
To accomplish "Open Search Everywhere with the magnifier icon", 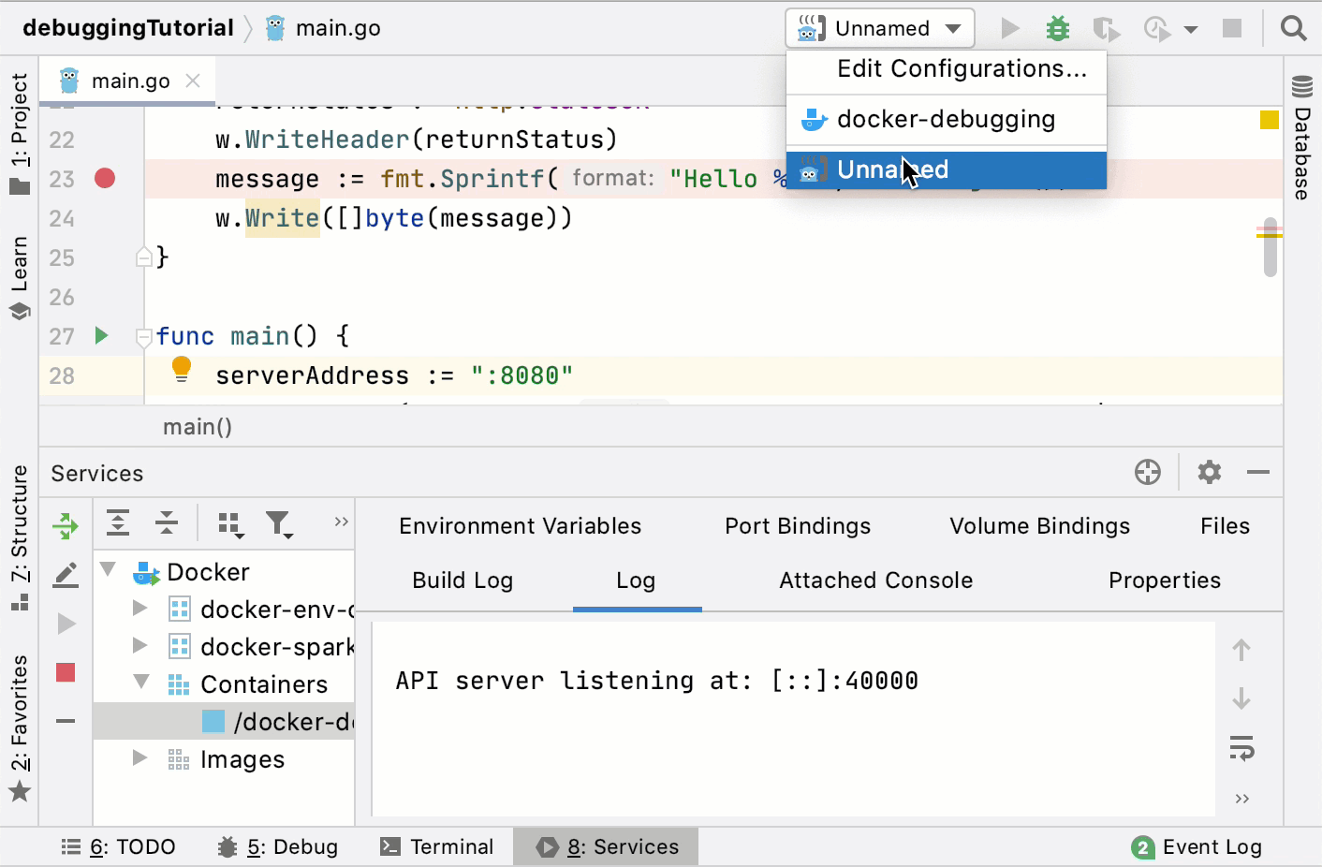I will (x=1293, y=28).
